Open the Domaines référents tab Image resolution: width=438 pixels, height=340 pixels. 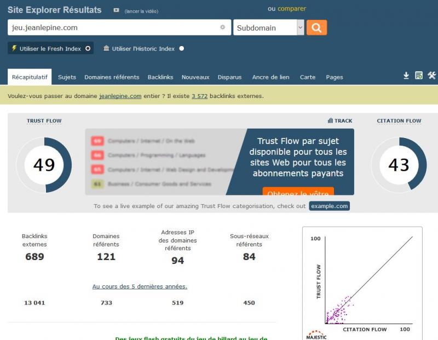tap(112, 77)
